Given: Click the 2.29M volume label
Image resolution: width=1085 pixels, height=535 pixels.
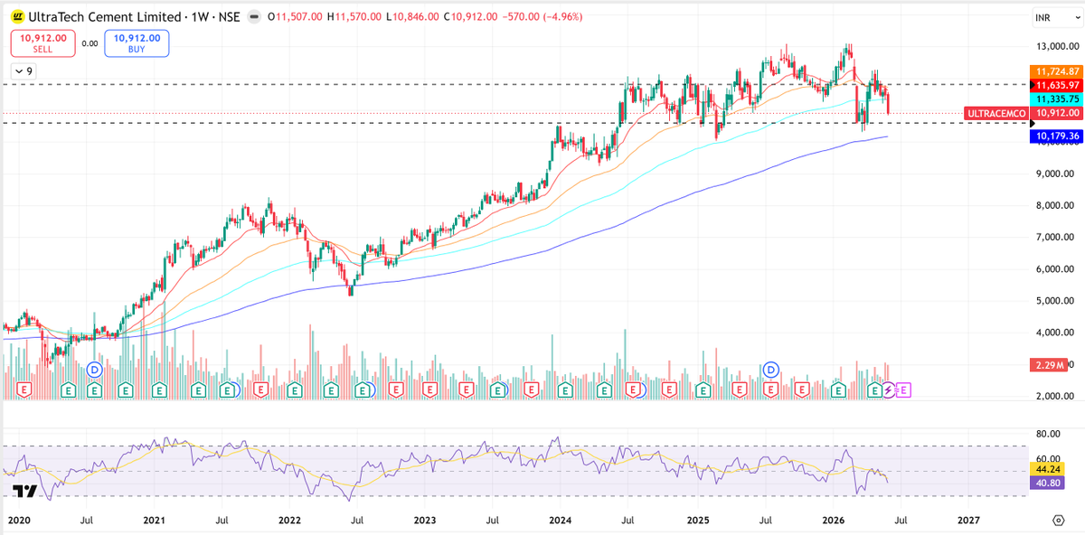Looking at the screenshot, I should click(x=1050, y=365).
